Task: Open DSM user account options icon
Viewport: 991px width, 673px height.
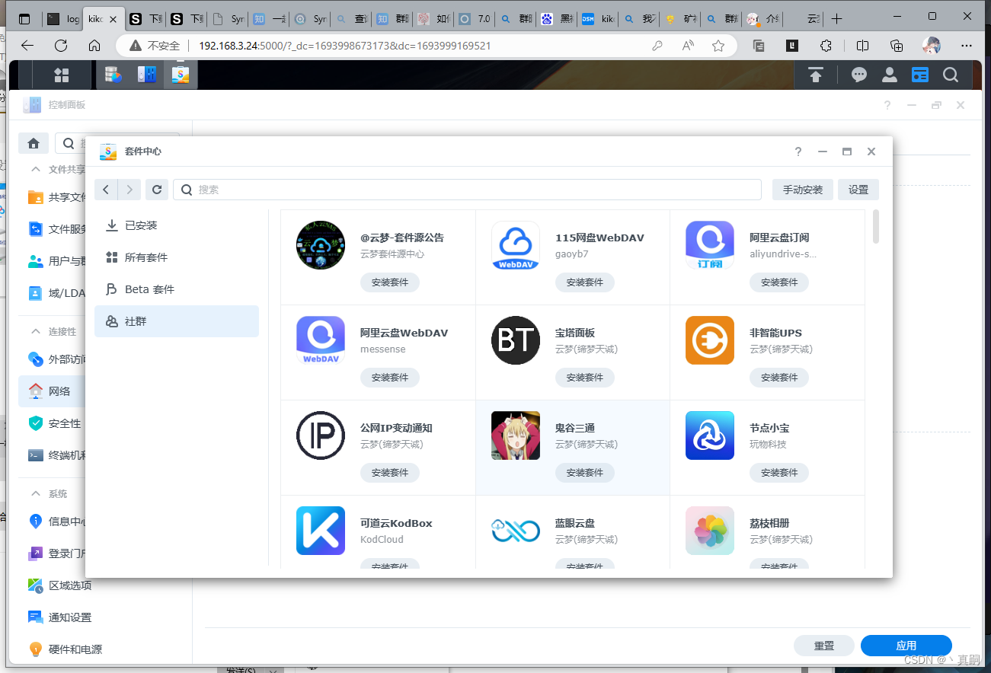Action: tap(890, 75)
